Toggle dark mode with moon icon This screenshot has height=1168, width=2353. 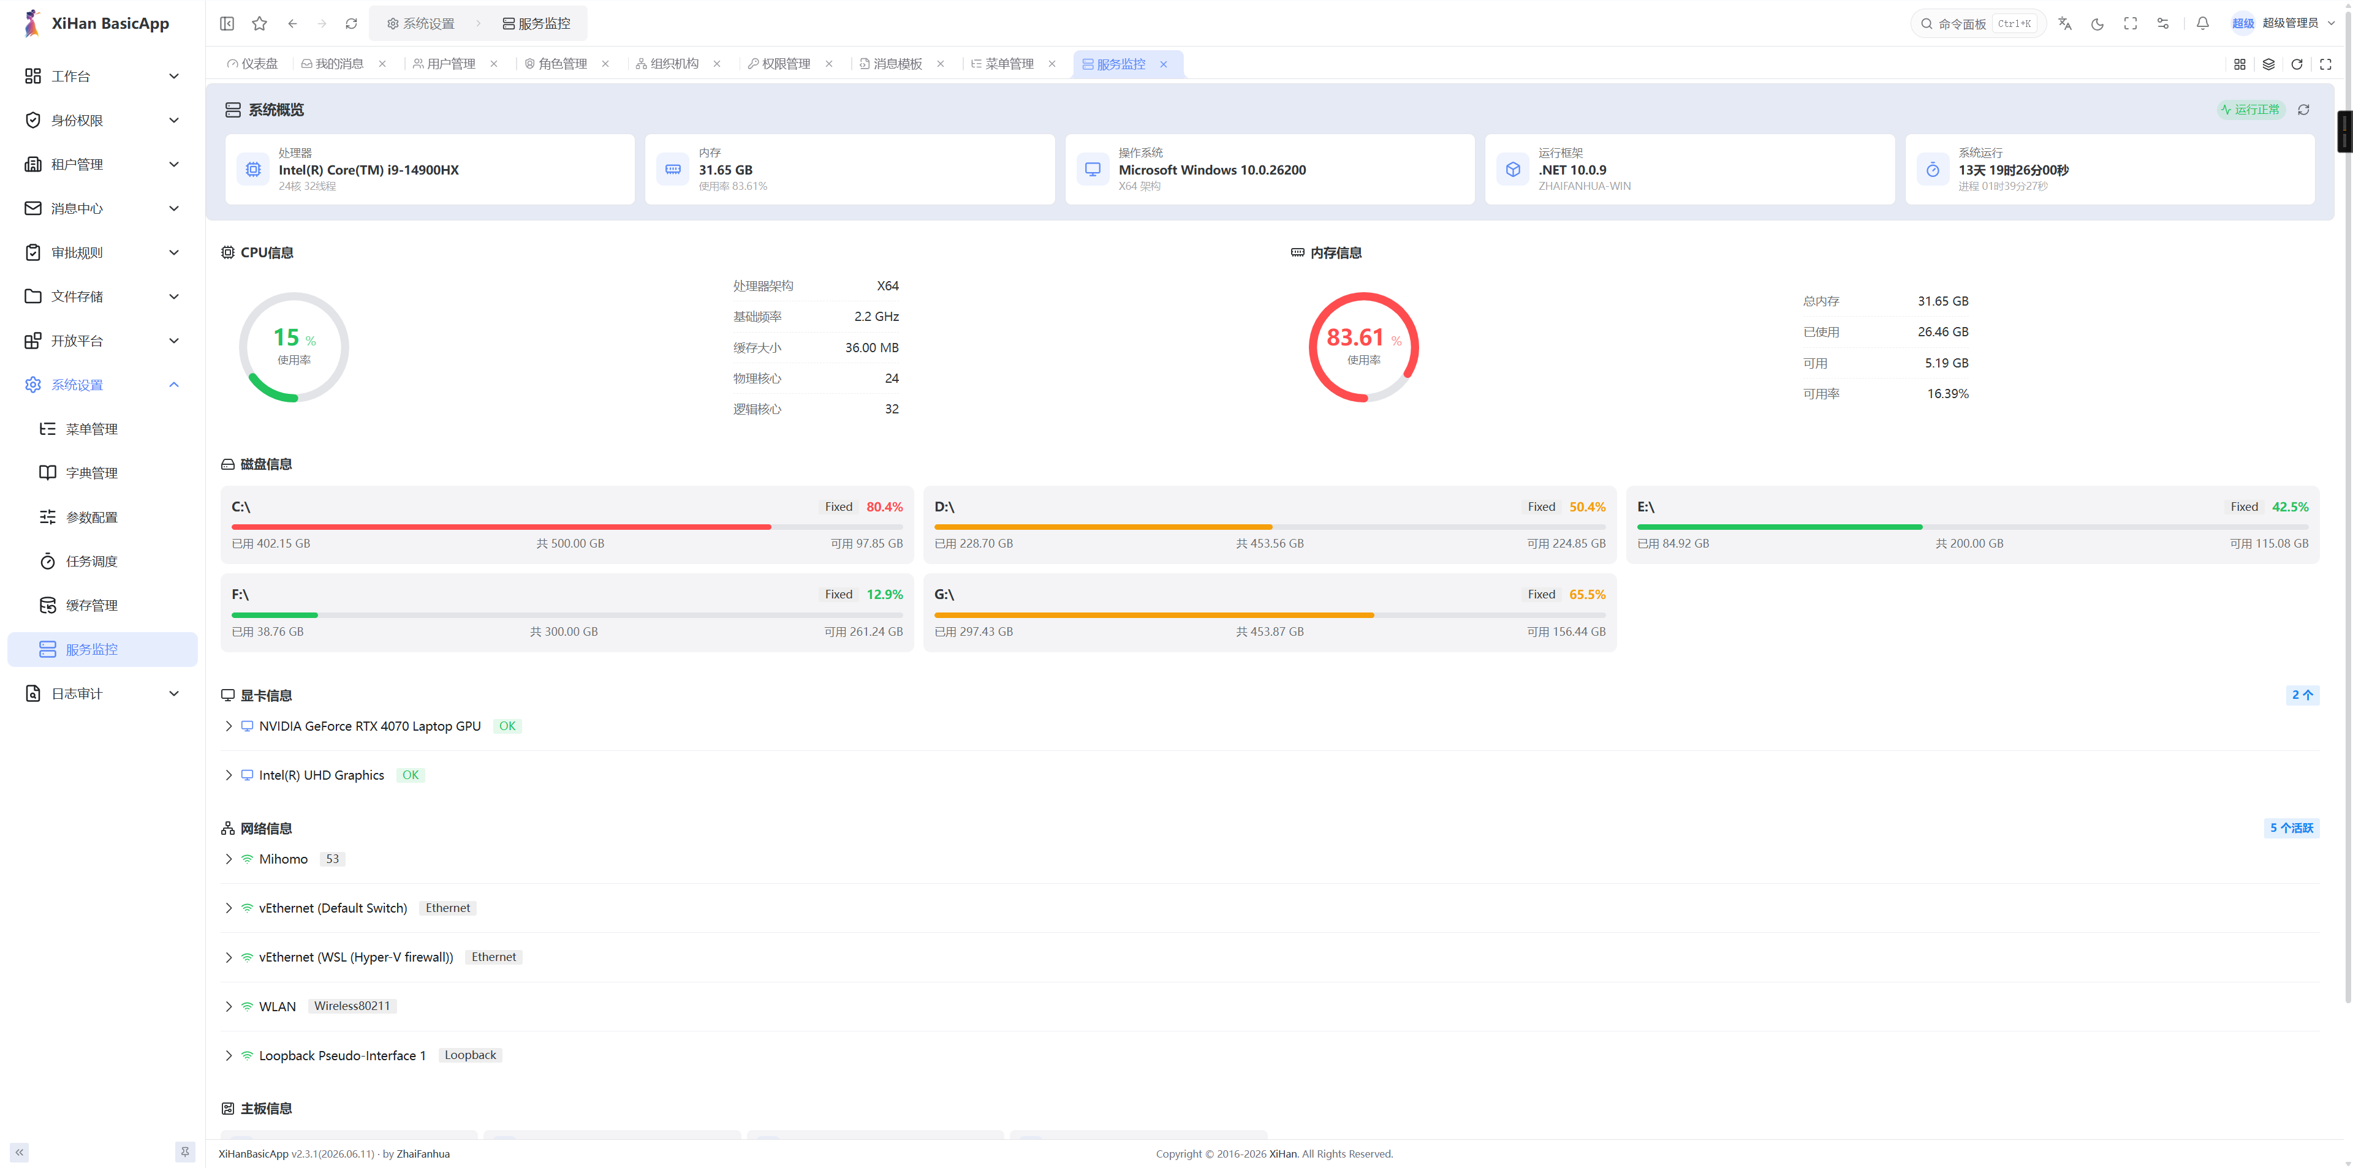click(2097, 24)
